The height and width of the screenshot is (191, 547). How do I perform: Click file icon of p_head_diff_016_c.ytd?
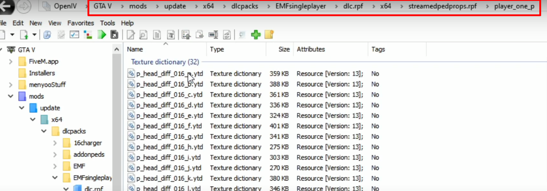pos(131,94)
